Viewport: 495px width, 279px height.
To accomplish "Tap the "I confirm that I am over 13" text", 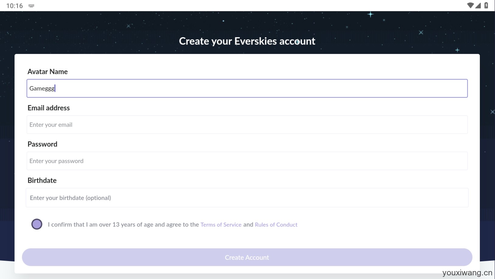I will (123, 224).
